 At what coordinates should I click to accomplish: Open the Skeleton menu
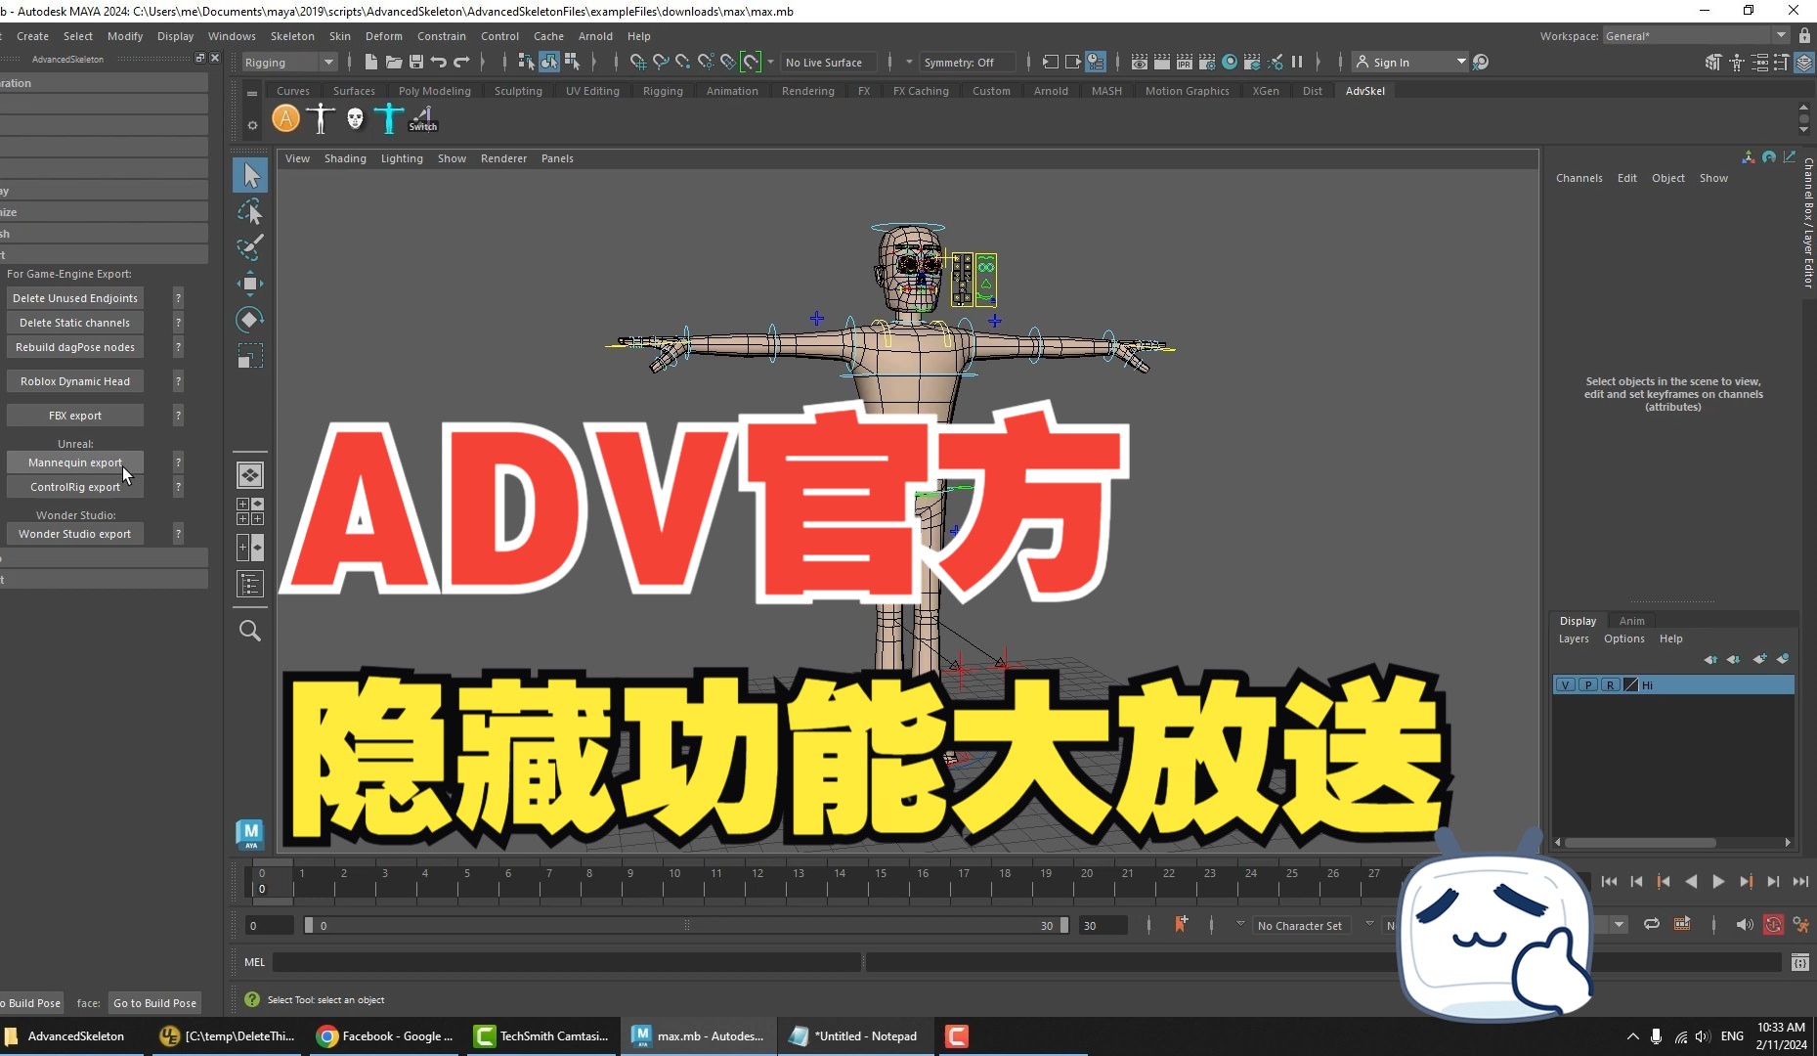point(291,36)
